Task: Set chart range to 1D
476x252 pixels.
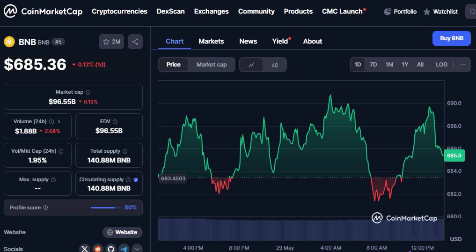Action: tap(358, 65)
